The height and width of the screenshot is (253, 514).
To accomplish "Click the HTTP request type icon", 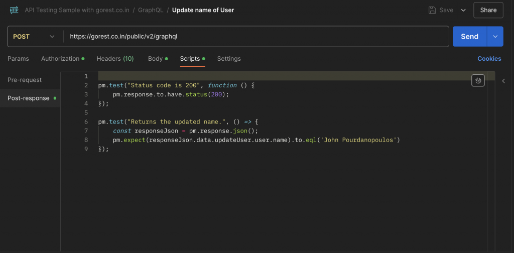I will pos(14,10).
